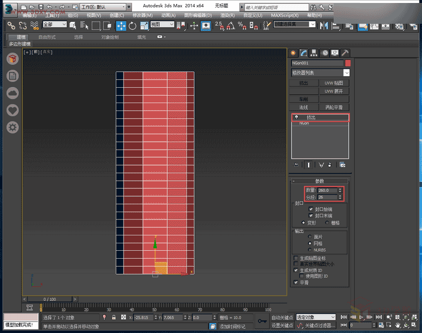Toggle the 封口始端 cap start checkbox
This screenshot has height=333, width=422.
[311, 210]
